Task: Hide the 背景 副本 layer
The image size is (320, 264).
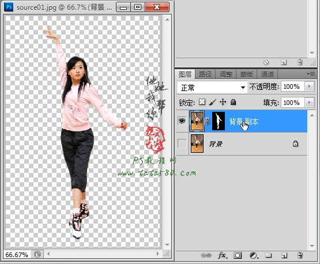Action: coord(182,121)
